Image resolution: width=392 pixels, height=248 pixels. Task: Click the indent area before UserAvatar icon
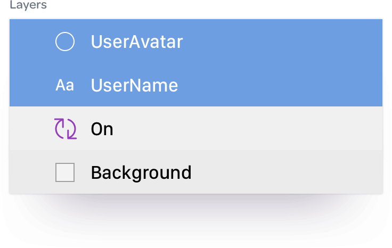[x=32, y=42]
